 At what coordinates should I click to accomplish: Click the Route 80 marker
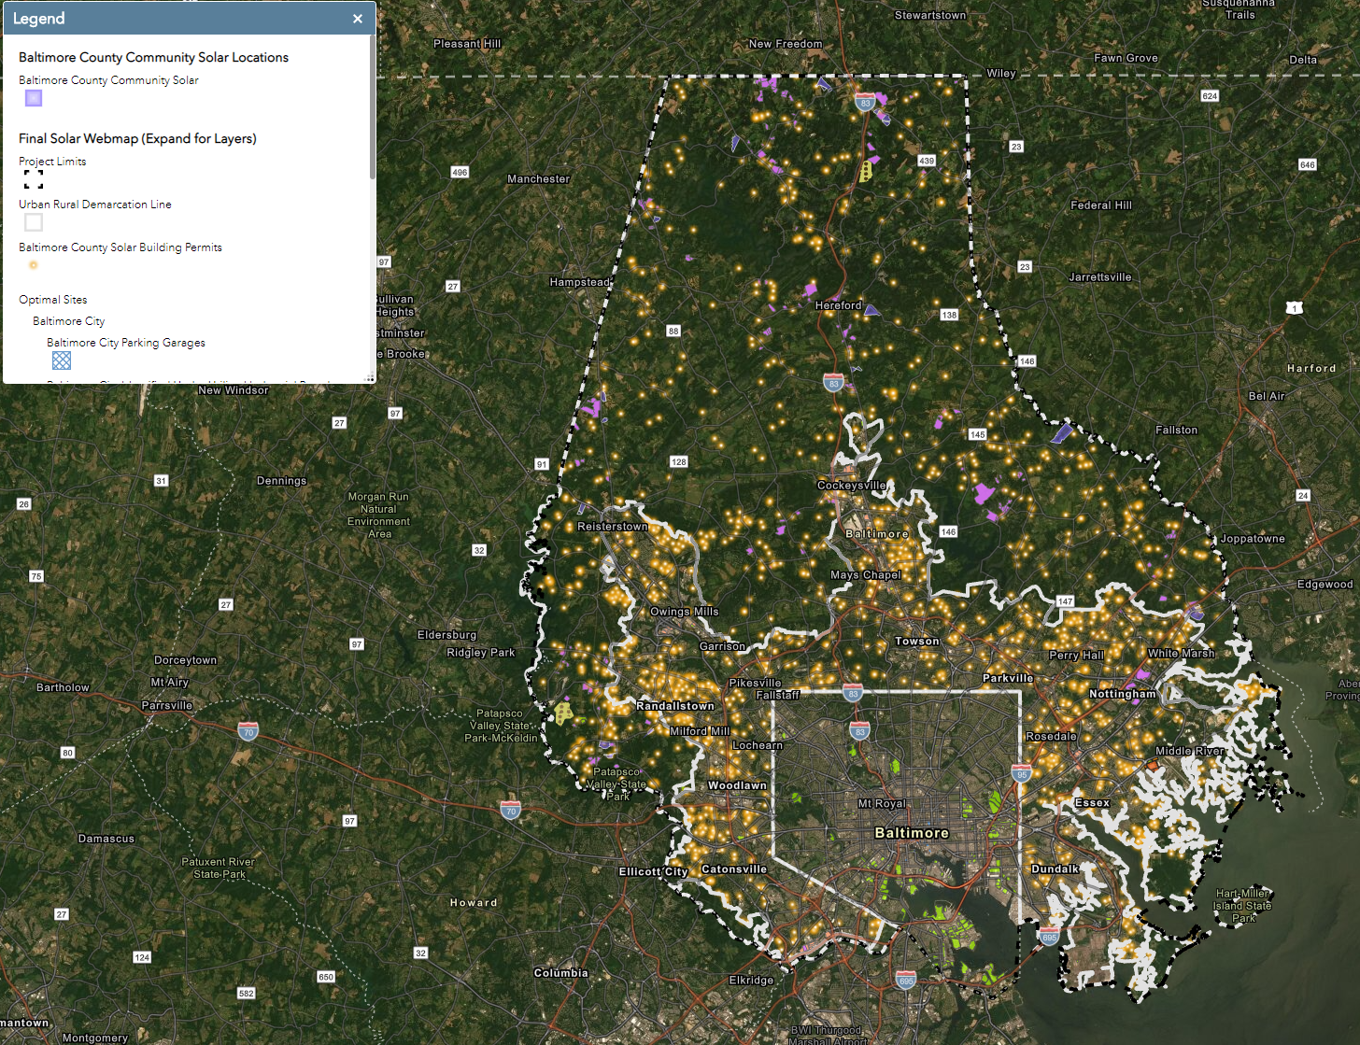coord(67,753)
